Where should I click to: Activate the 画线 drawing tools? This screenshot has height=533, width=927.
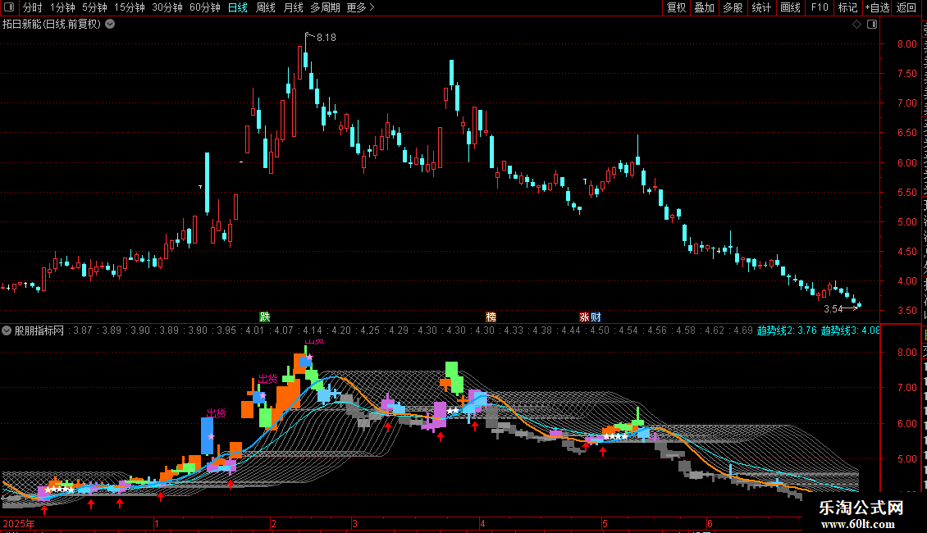[x=790, y=7]
